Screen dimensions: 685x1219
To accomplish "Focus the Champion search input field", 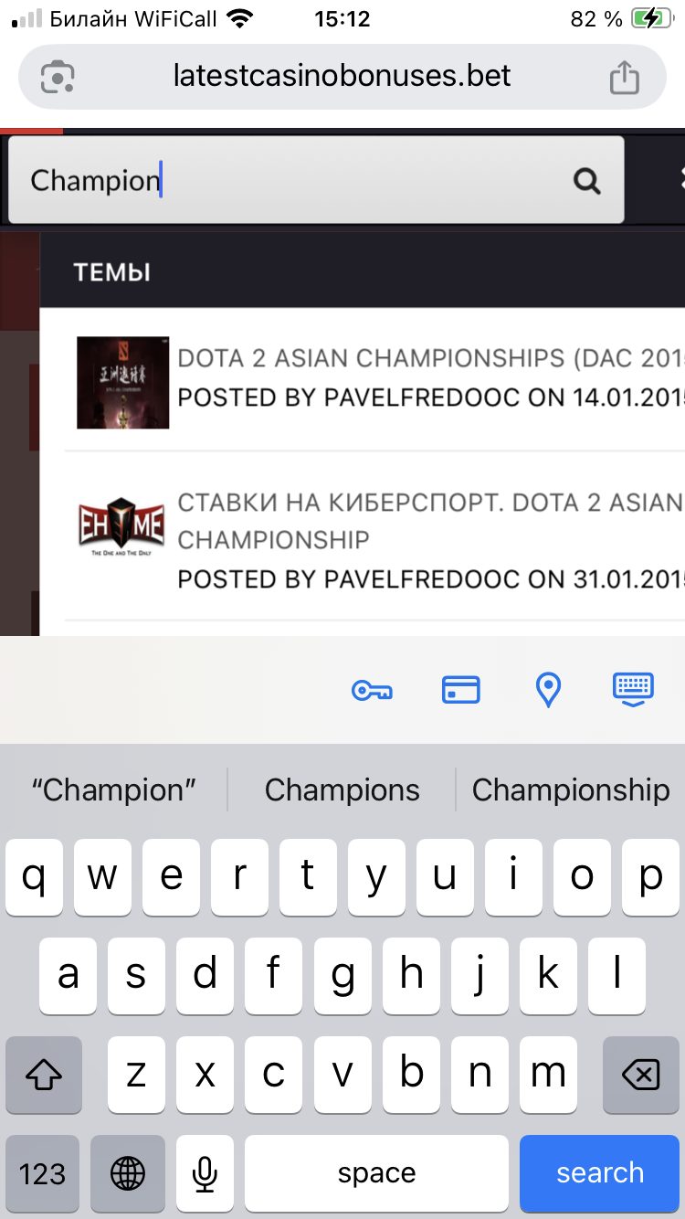I will pos(316,180).
